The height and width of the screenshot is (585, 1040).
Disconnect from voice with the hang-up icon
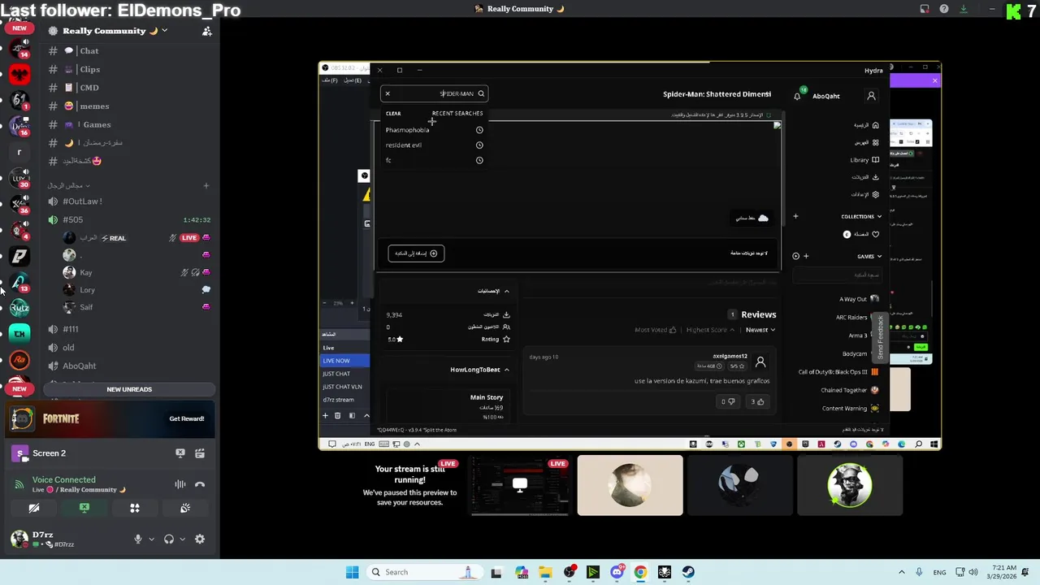click(200, 484)
